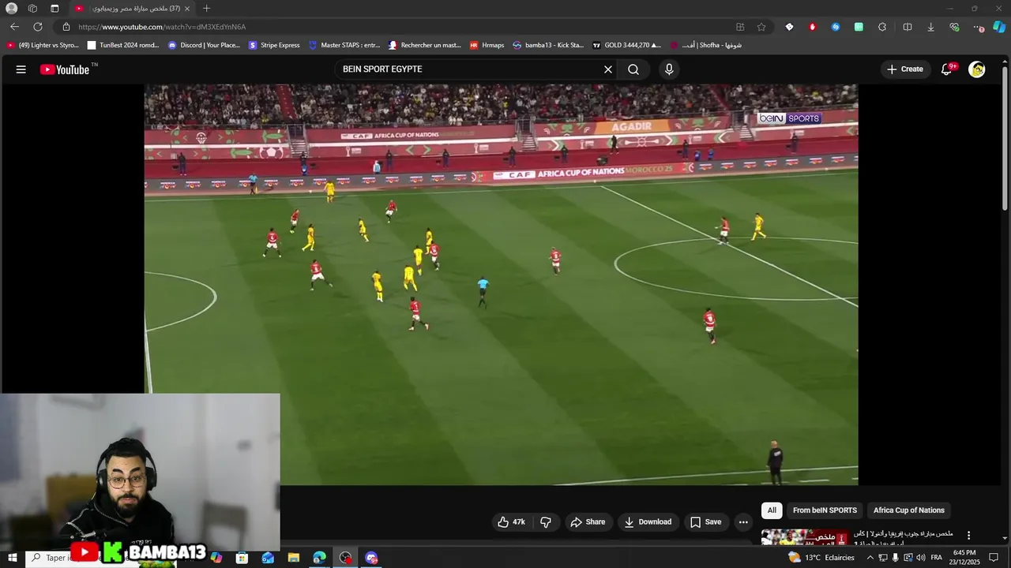Select the From beIN SPORTS chip
This screenshot has width=1011, height=568.
tap(825, 510)
